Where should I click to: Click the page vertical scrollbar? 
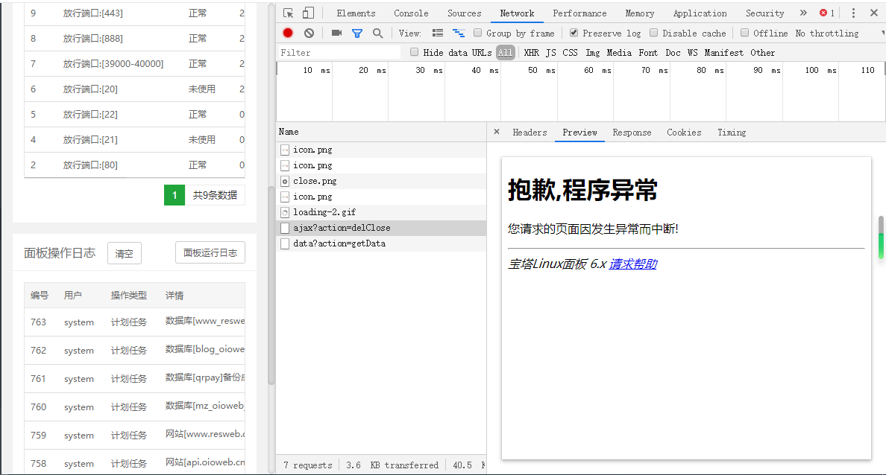coord(271,285)
